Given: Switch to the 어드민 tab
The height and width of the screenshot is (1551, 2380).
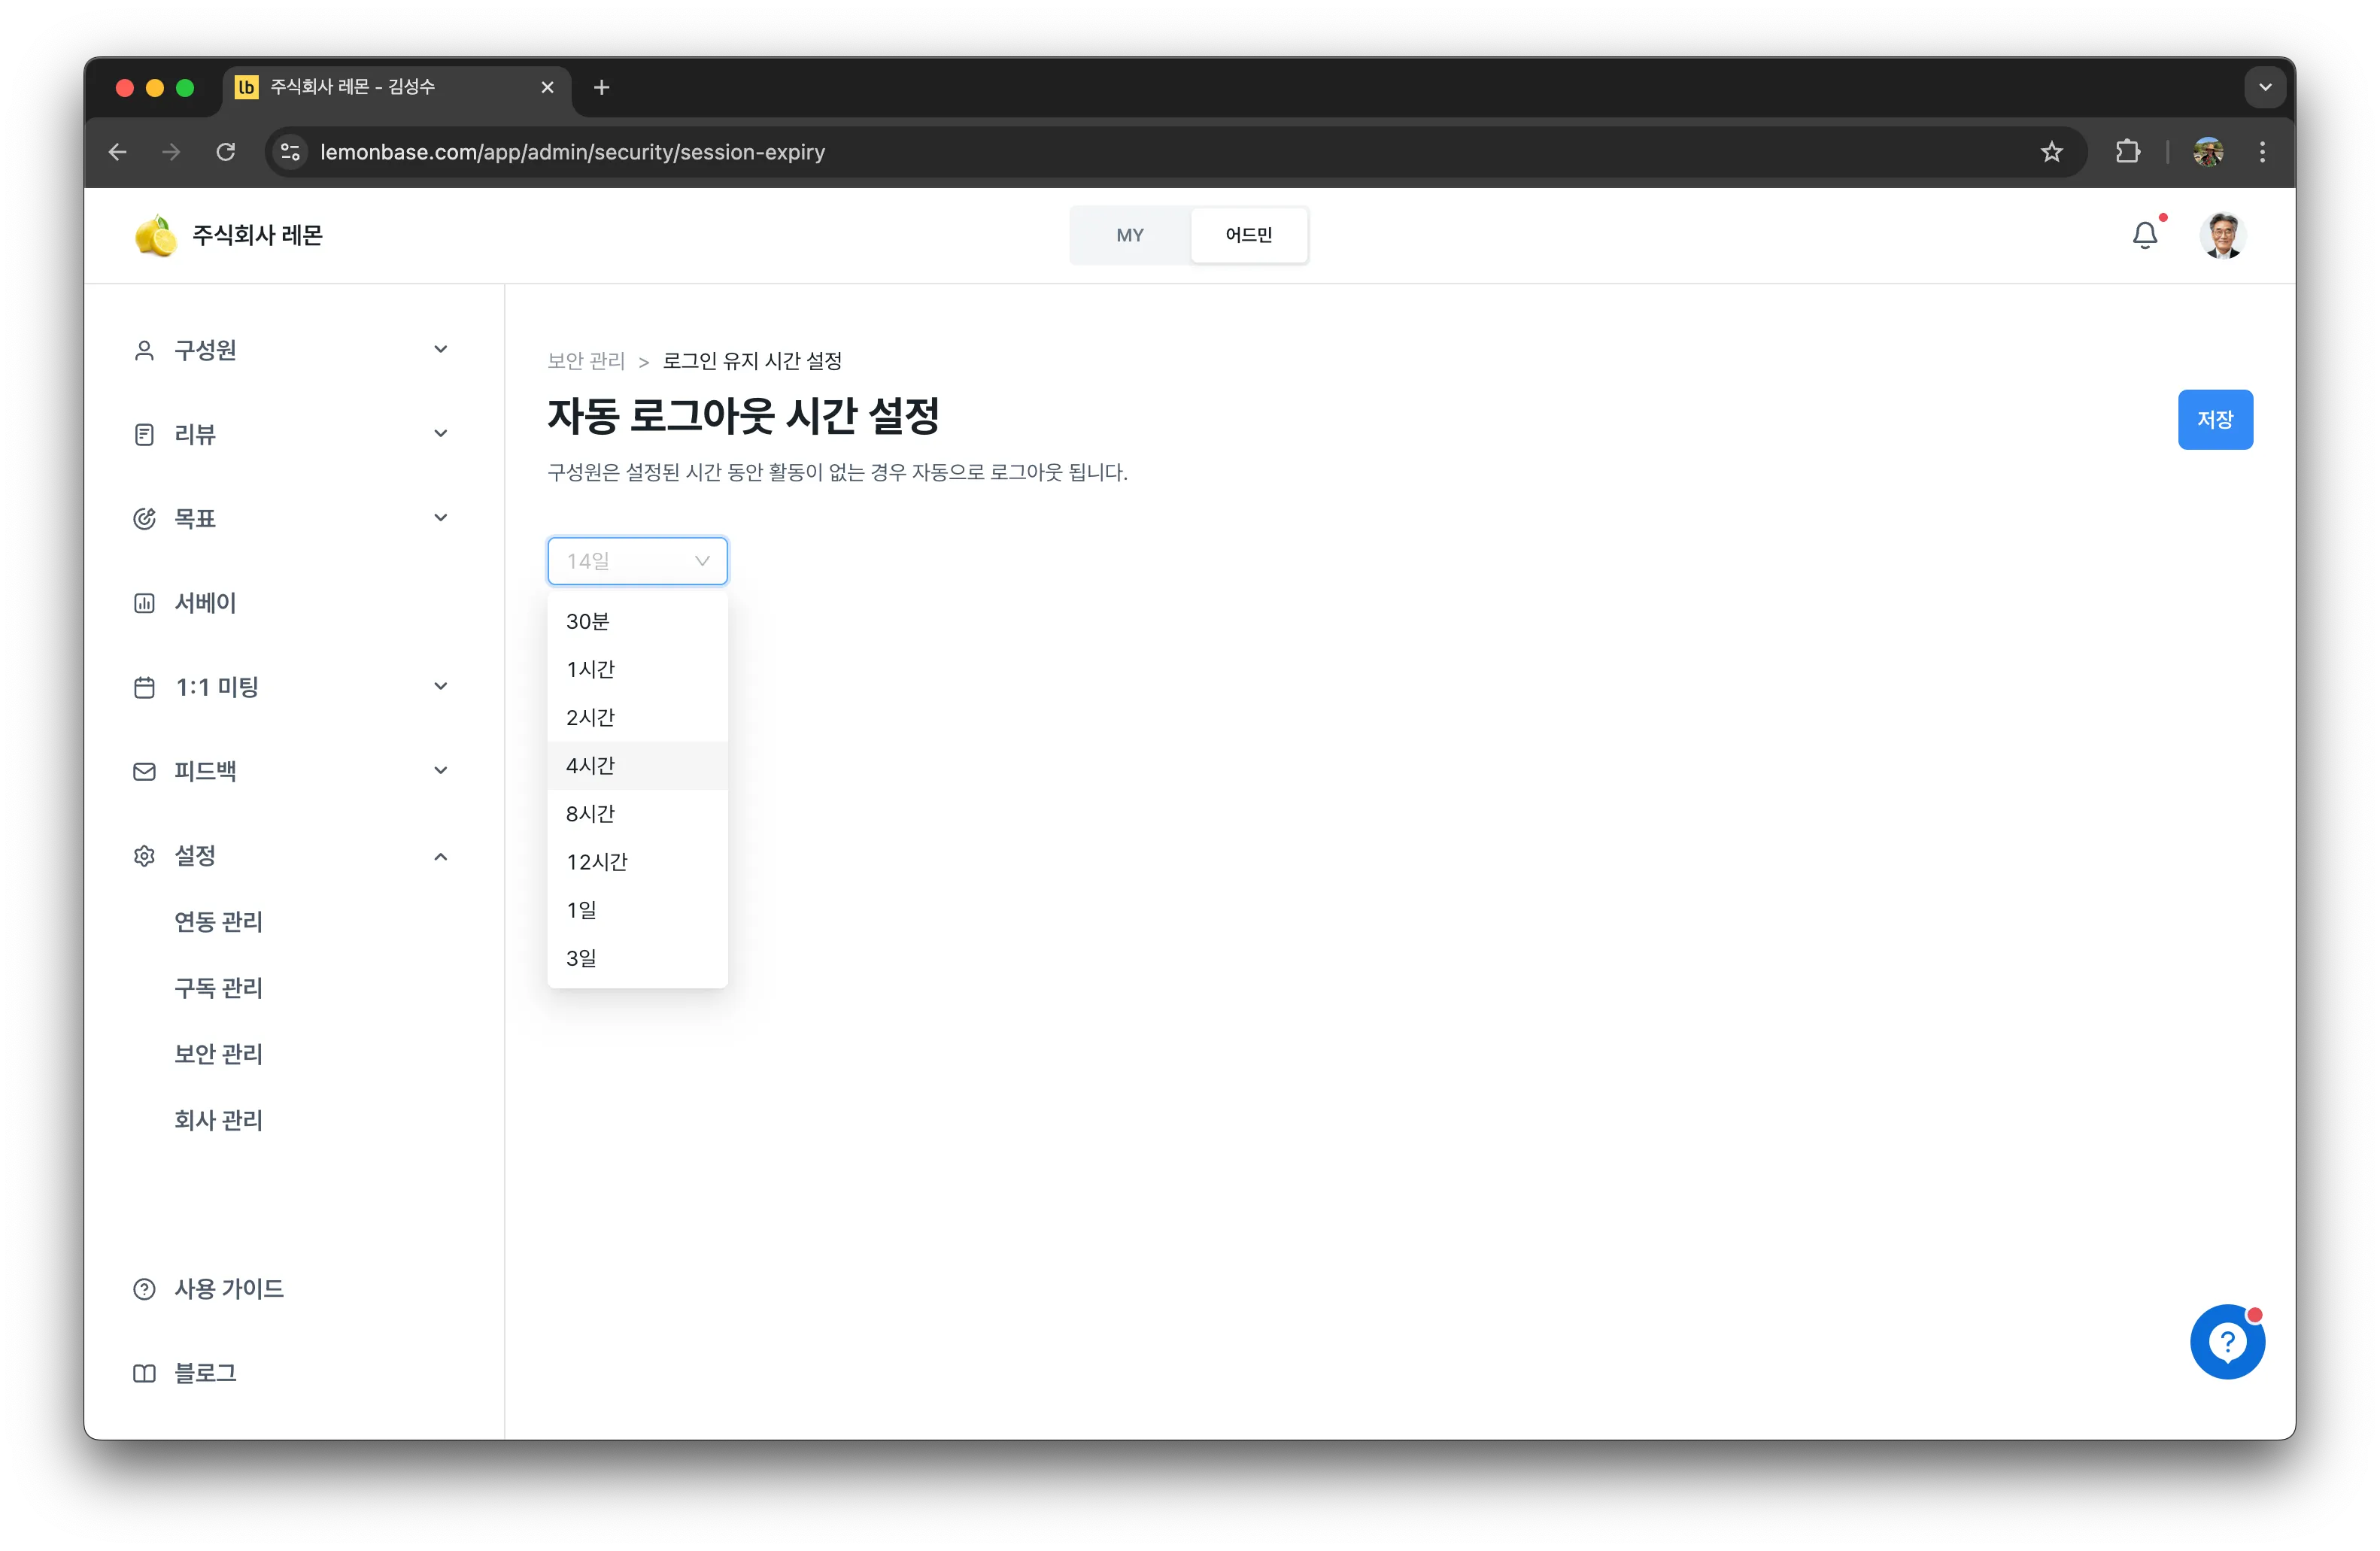Looking at the screenshot, I should pyautogui.click(x=1248, y=236).
